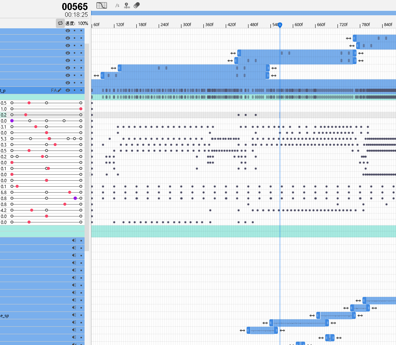Click stretch arrow left of audio clip starting near 480f
Image resolution: width=396 pixels, height=345 pixels.
[x=243, y=330]
